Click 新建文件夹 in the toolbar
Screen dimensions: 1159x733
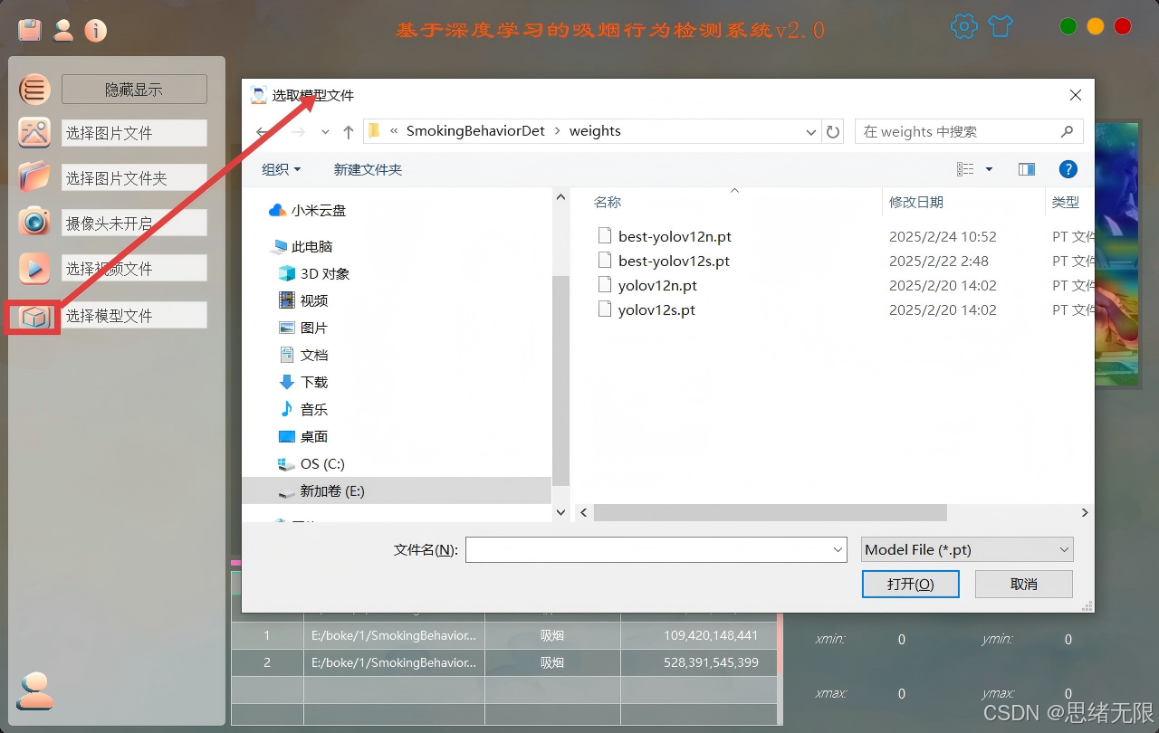point(368,169)
